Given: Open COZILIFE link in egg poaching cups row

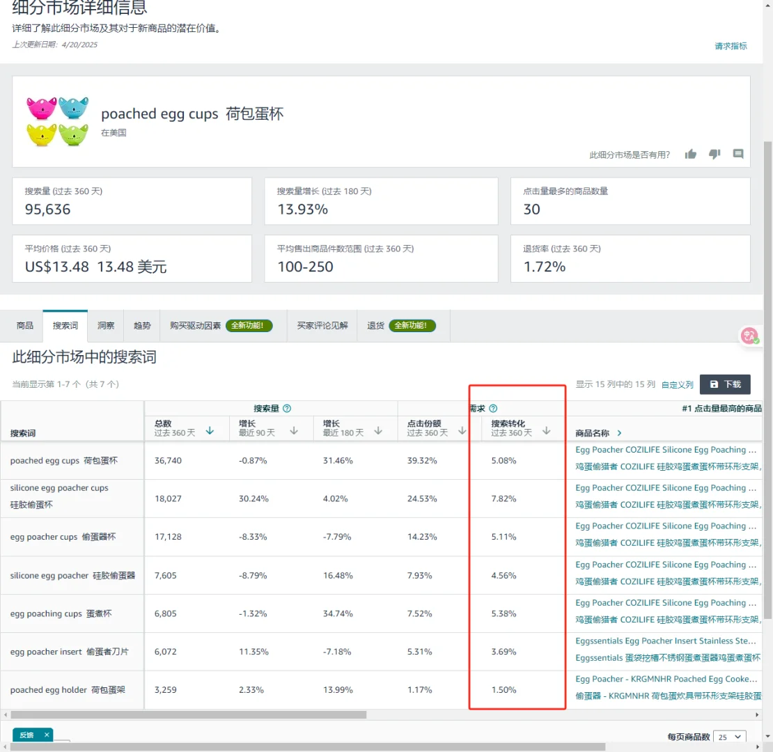Looking at the screenshot, I should [x=666, y=603].
